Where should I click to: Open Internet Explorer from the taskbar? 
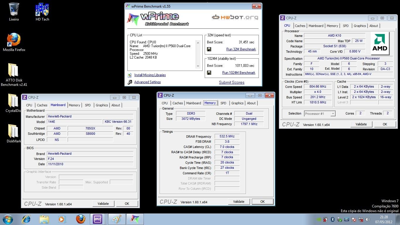(x=26, y=219)
